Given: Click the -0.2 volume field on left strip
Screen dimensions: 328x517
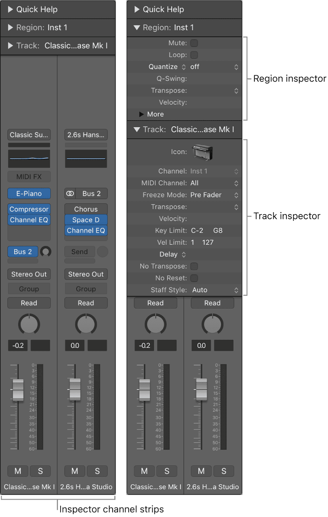Looking at the screenshot, I should click(18, 345).
